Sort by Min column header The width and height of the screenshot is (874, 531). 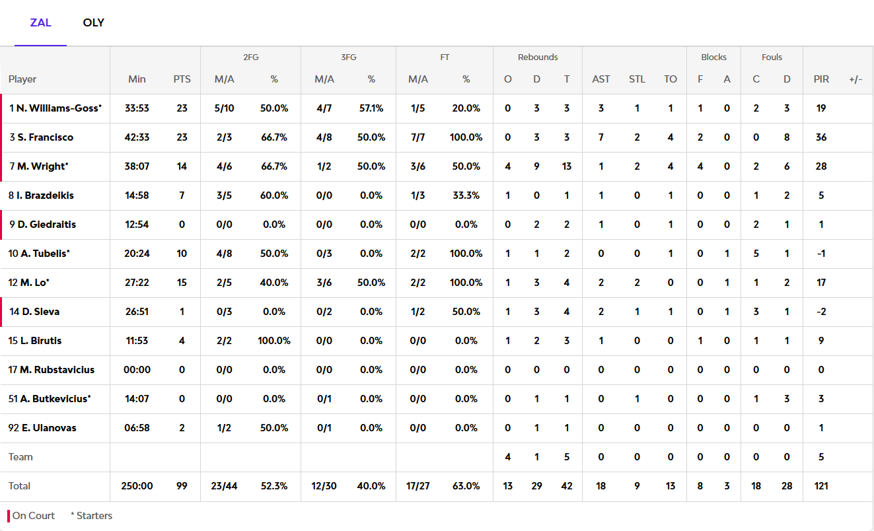click(x=137, y=79)
